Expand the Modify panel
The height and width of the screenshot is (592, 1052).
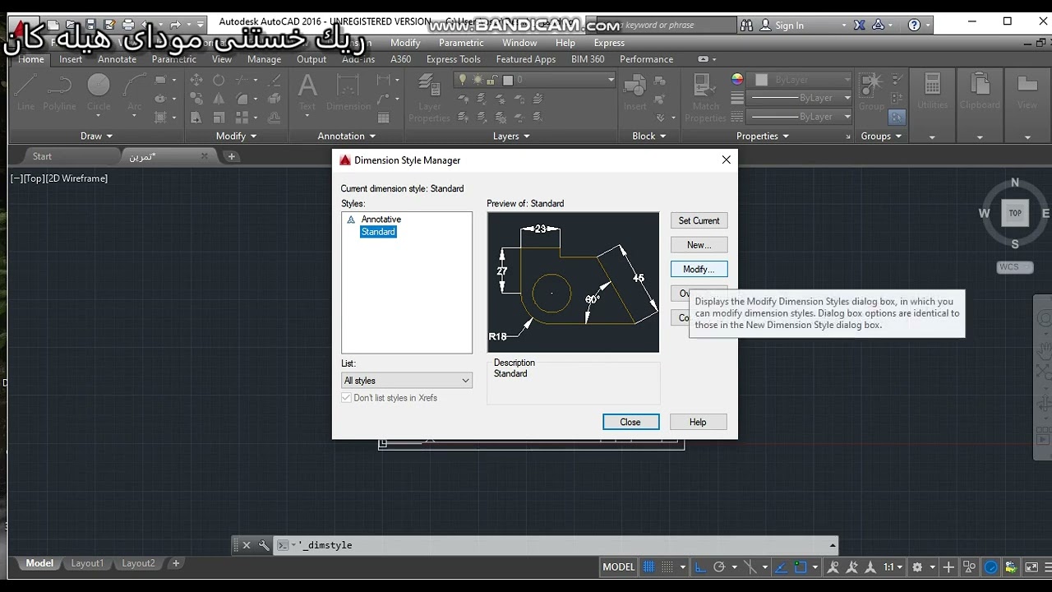tap(236, 136)
